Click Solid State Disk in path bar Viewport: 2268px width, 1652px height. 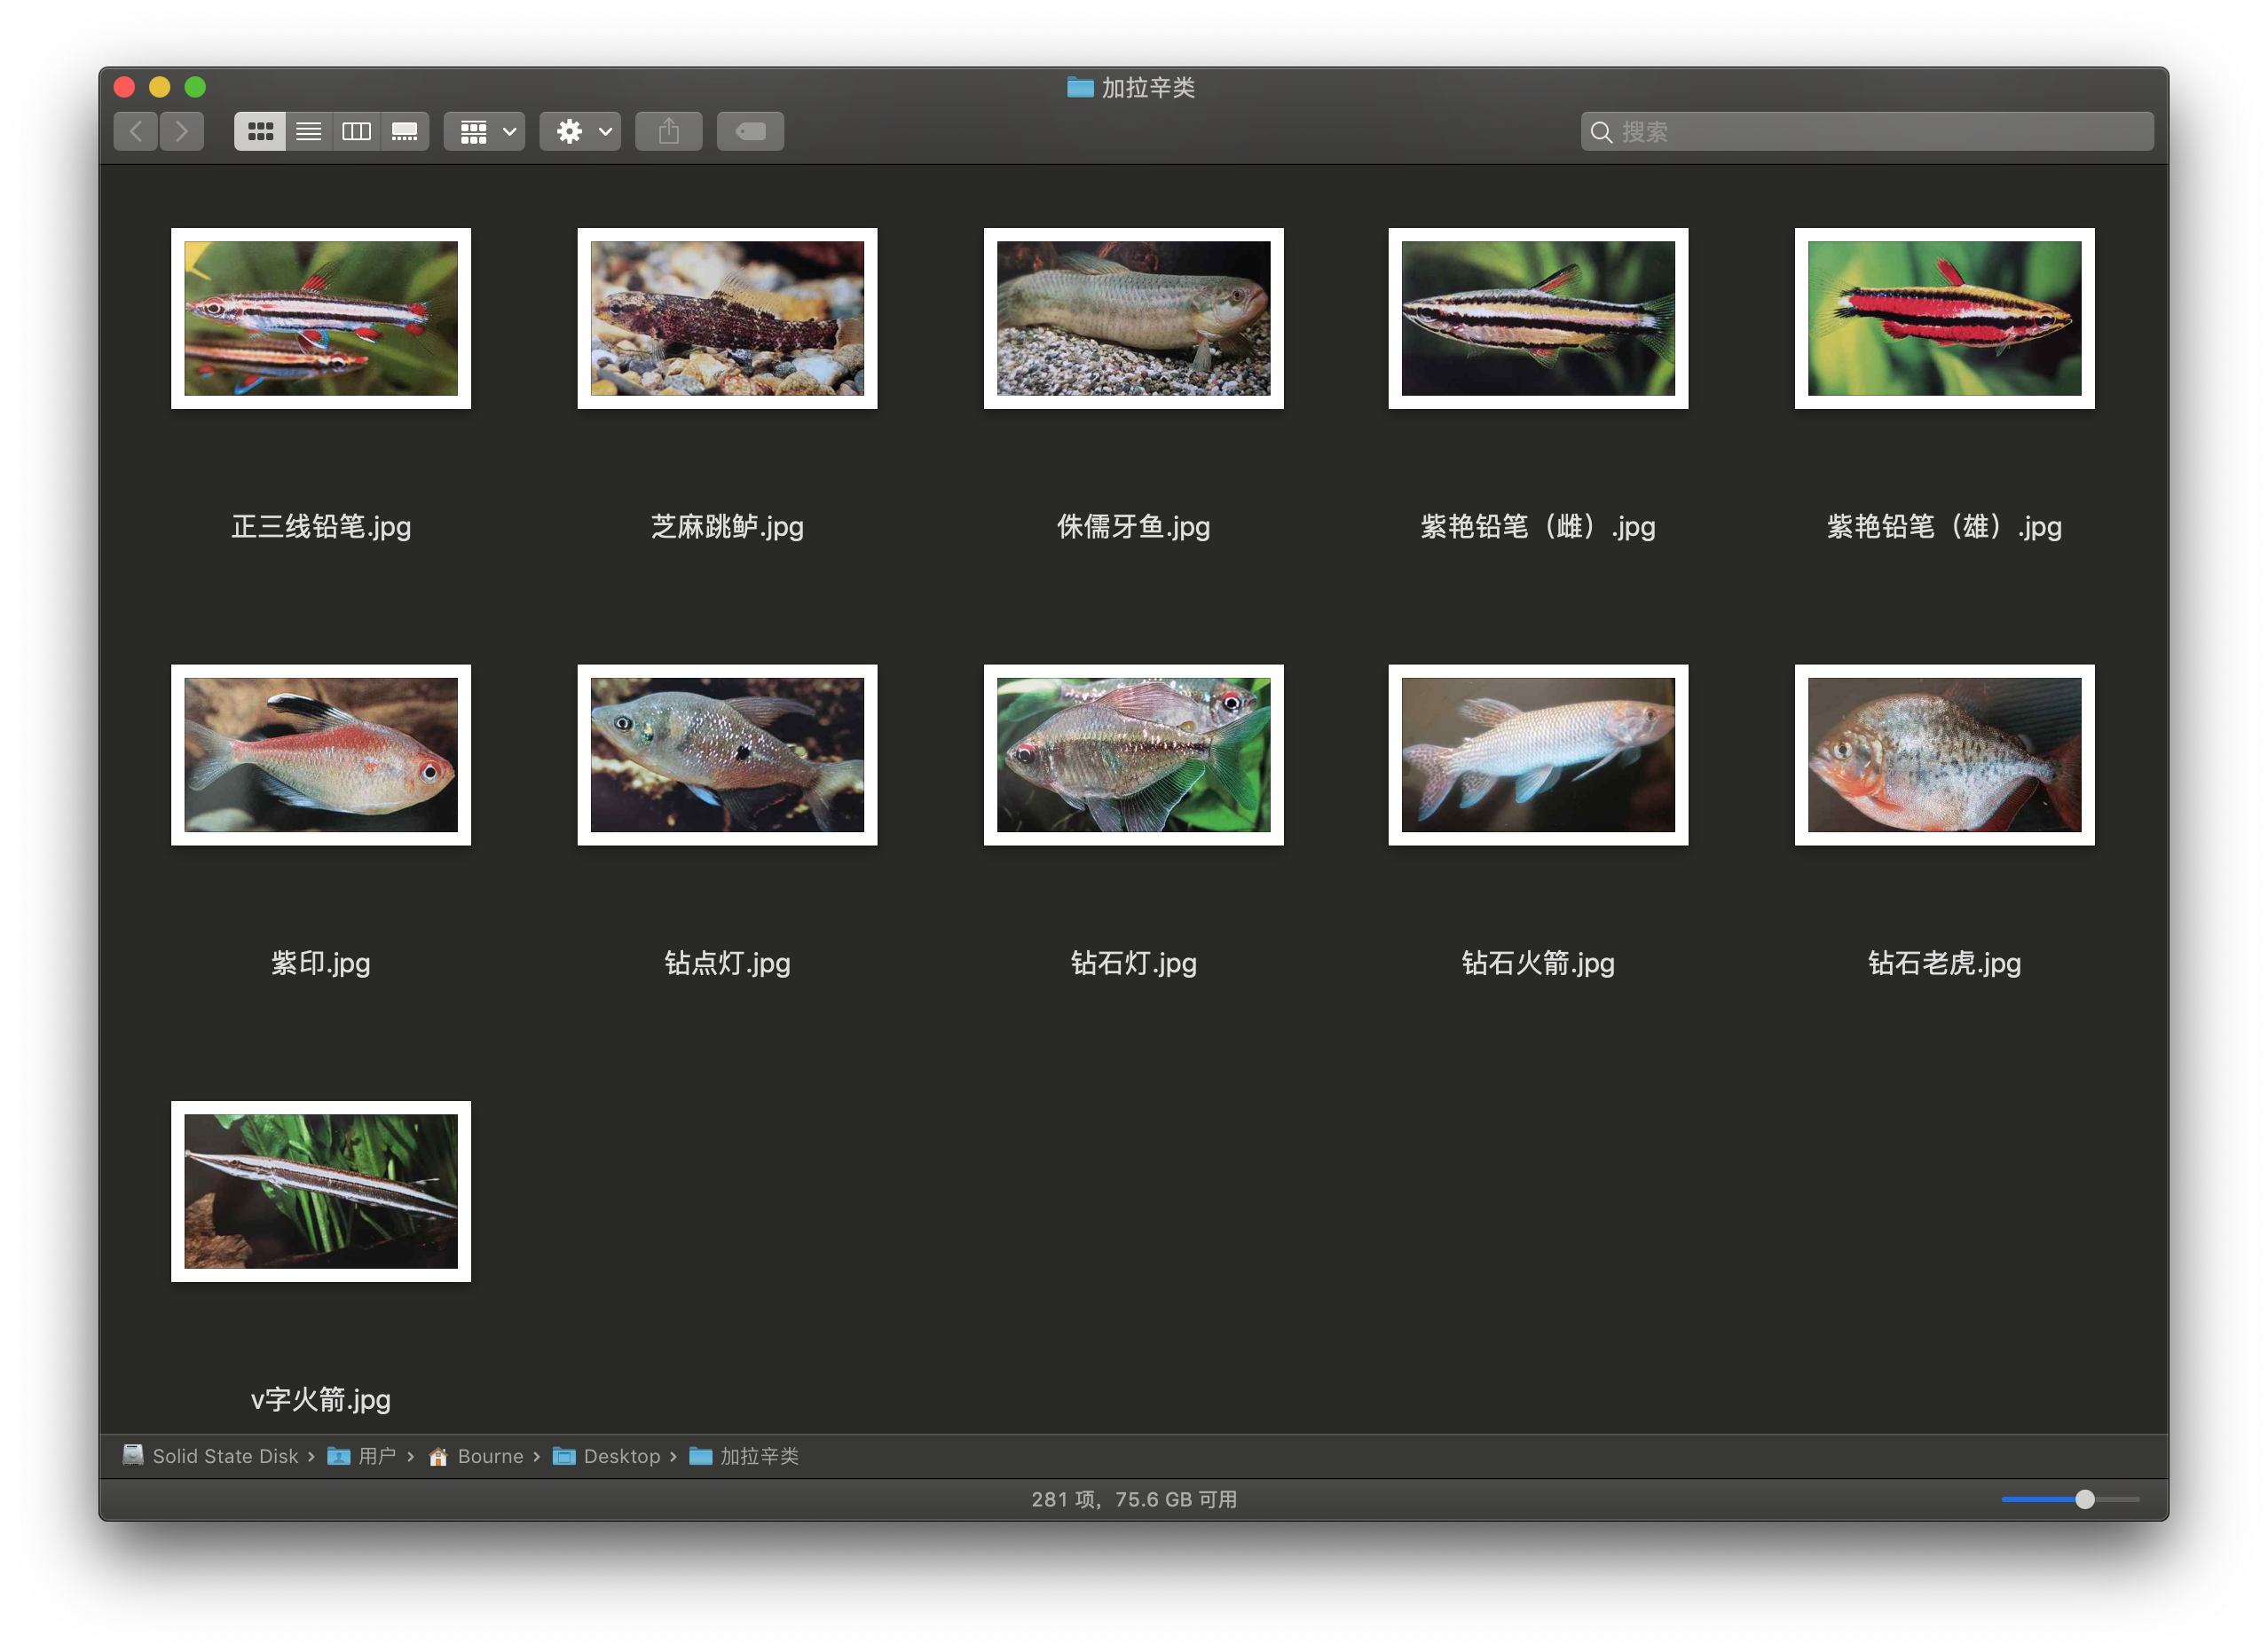tap(211, 1456)
